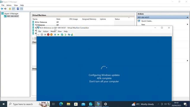Switch to VM Connection taskbar icon

point(98,104)
